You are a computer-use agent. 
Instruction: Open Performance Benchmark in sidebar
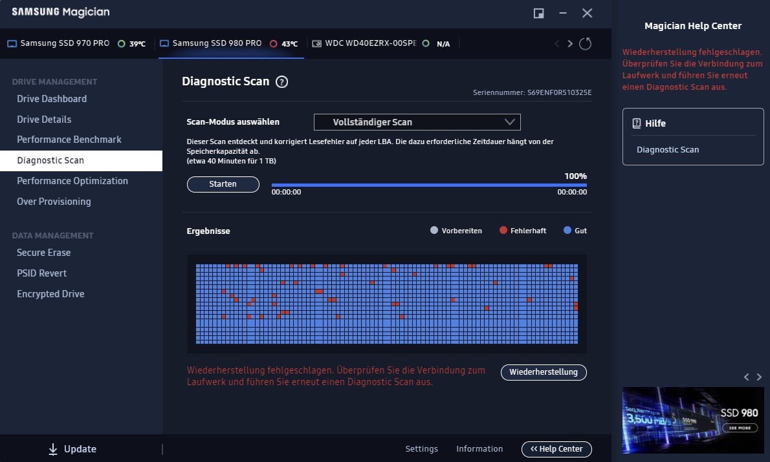[x=69, y=140]
